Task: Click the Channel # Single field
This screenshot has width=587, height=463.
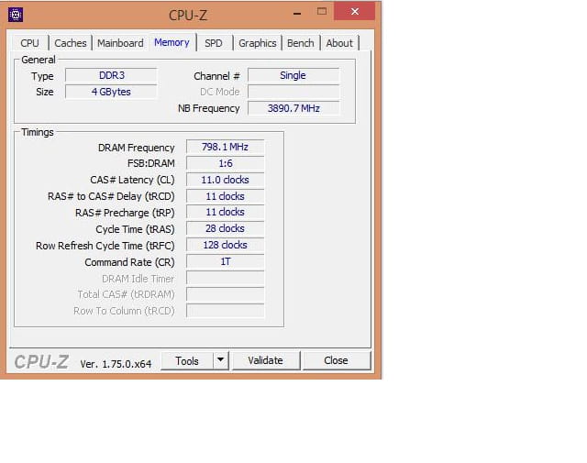Action: [x=293, y=76]
